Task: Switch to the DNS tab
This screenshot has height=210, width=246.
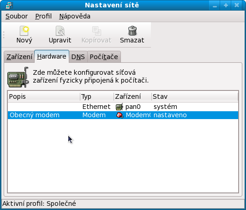Action: 78,57
